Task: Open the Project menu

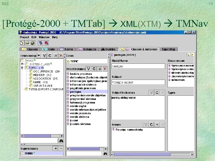Action: click(x=24, y=37)
